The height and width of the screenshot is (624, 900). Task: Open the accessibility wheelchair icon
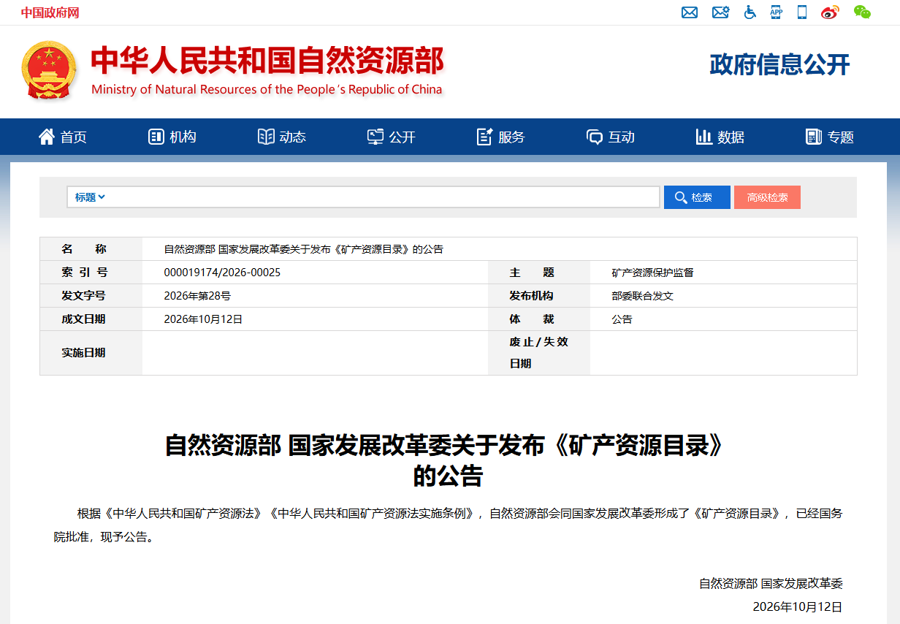750,12
